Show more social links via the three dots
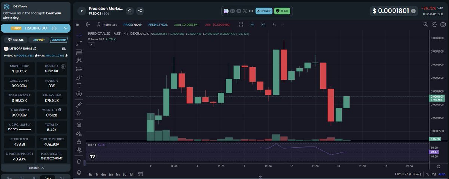 [x=251, y=11]
